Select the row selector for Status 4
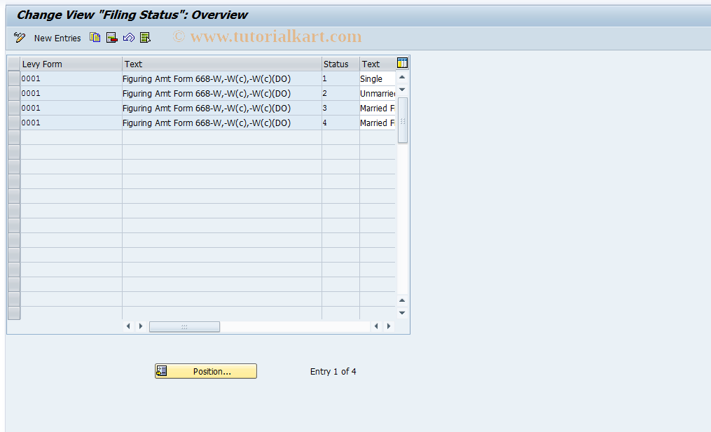Screen dimensions: 711x432 (x=14, y=123)
